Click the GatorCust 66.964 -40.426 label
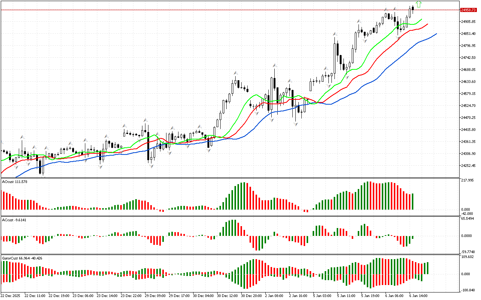Viewport: 481px width, 300px height. coord(22,258)
